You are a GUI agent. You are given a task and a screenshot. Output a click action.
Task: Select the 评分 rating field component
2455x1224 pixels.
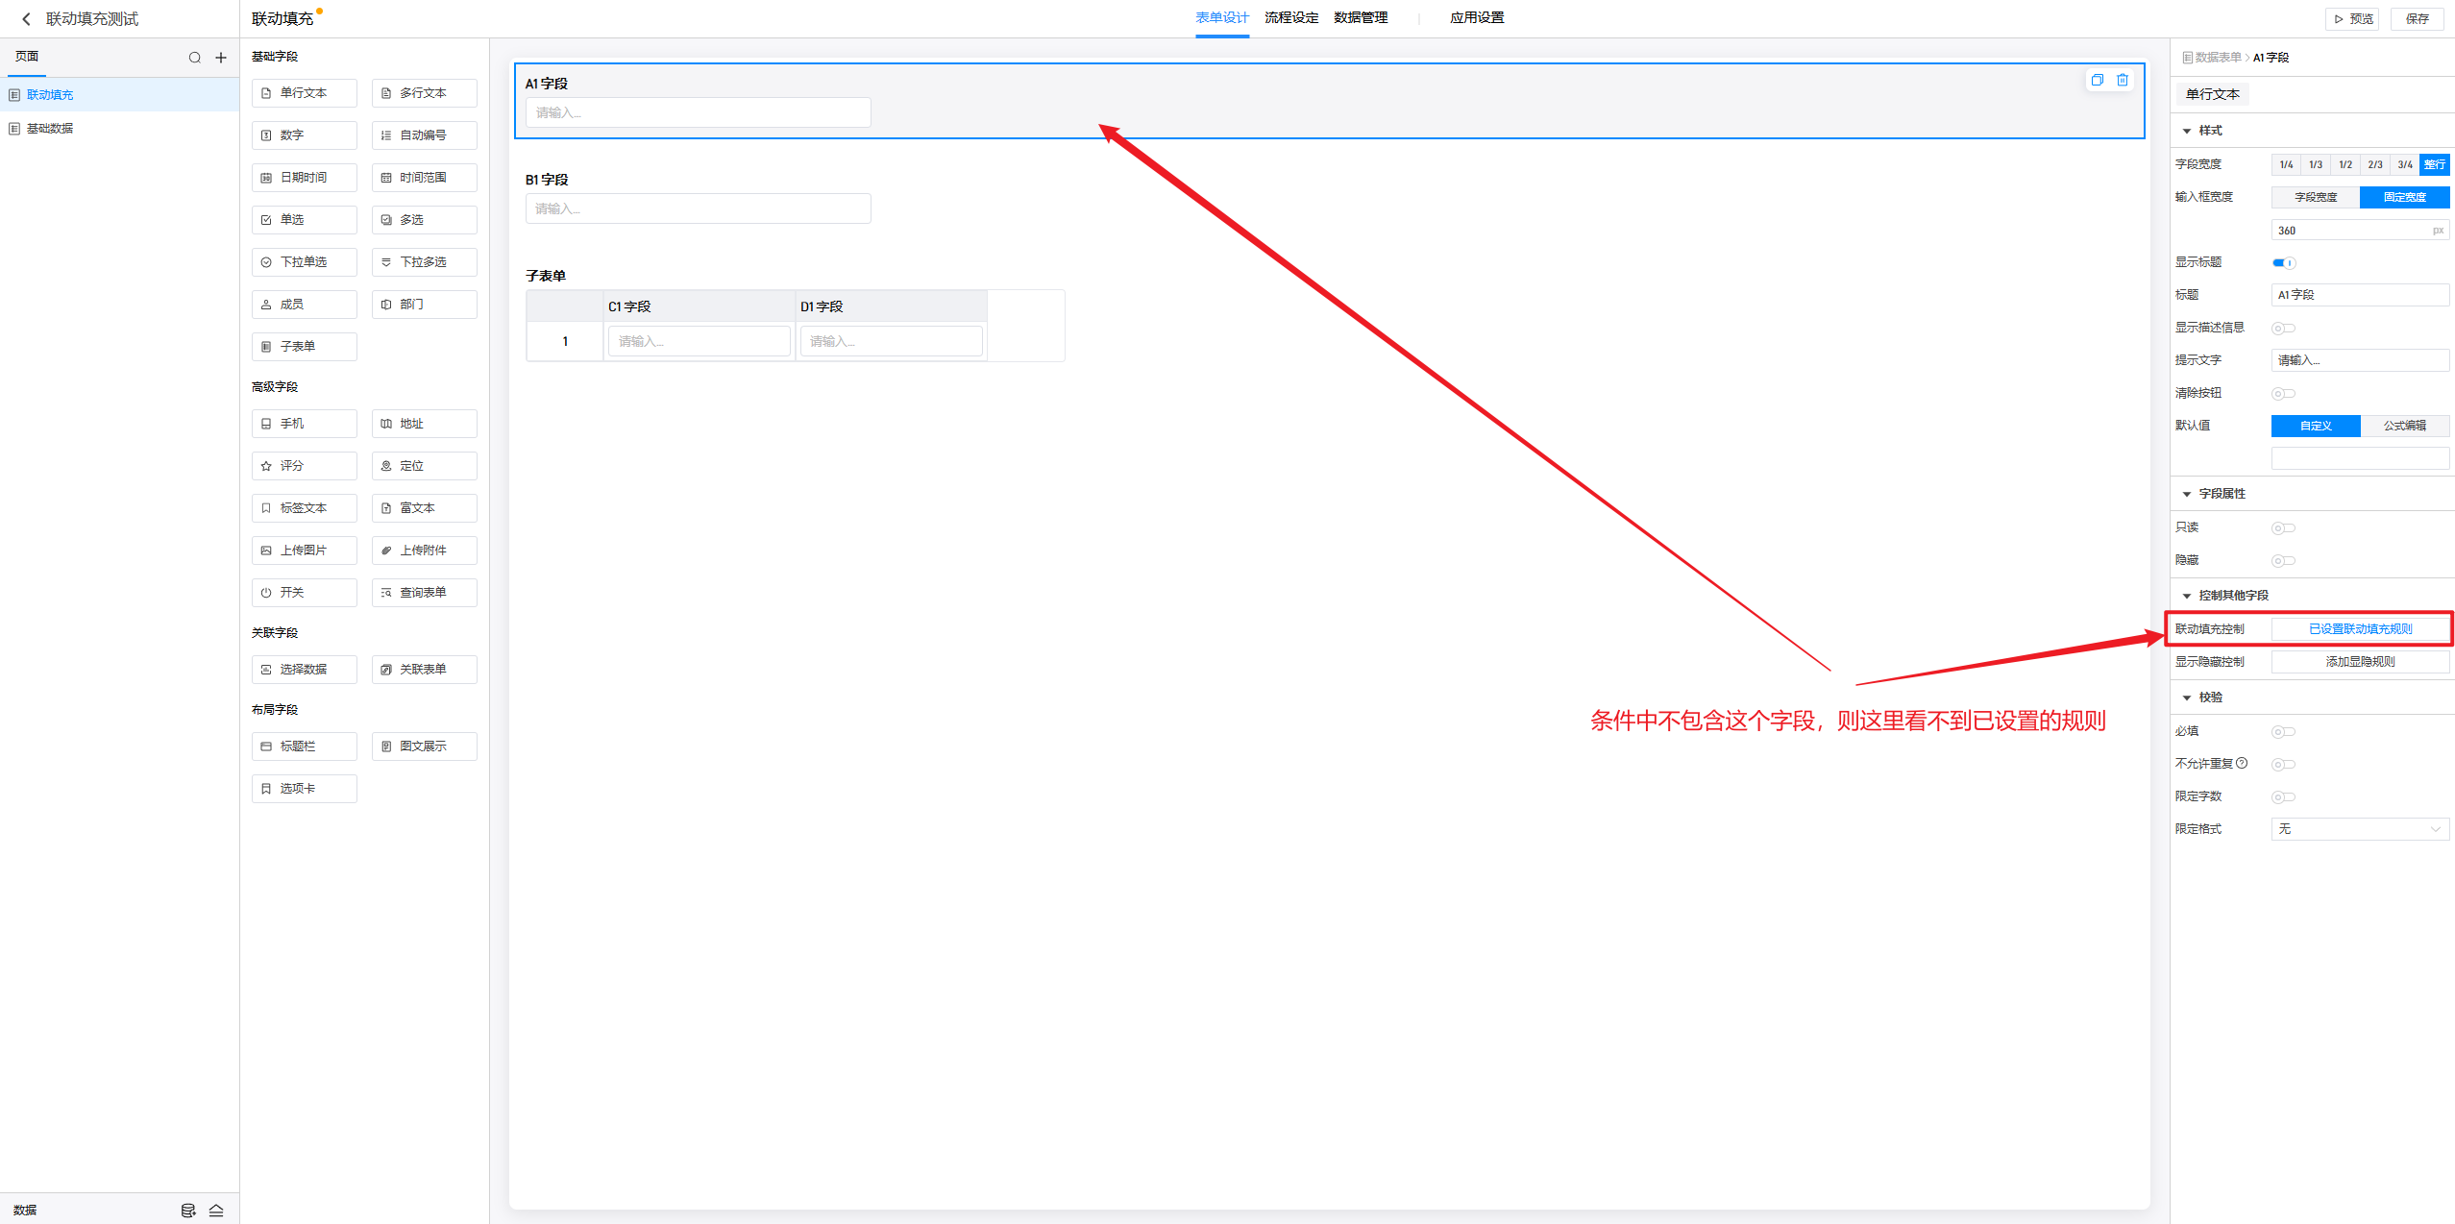[x=304, y=466]
